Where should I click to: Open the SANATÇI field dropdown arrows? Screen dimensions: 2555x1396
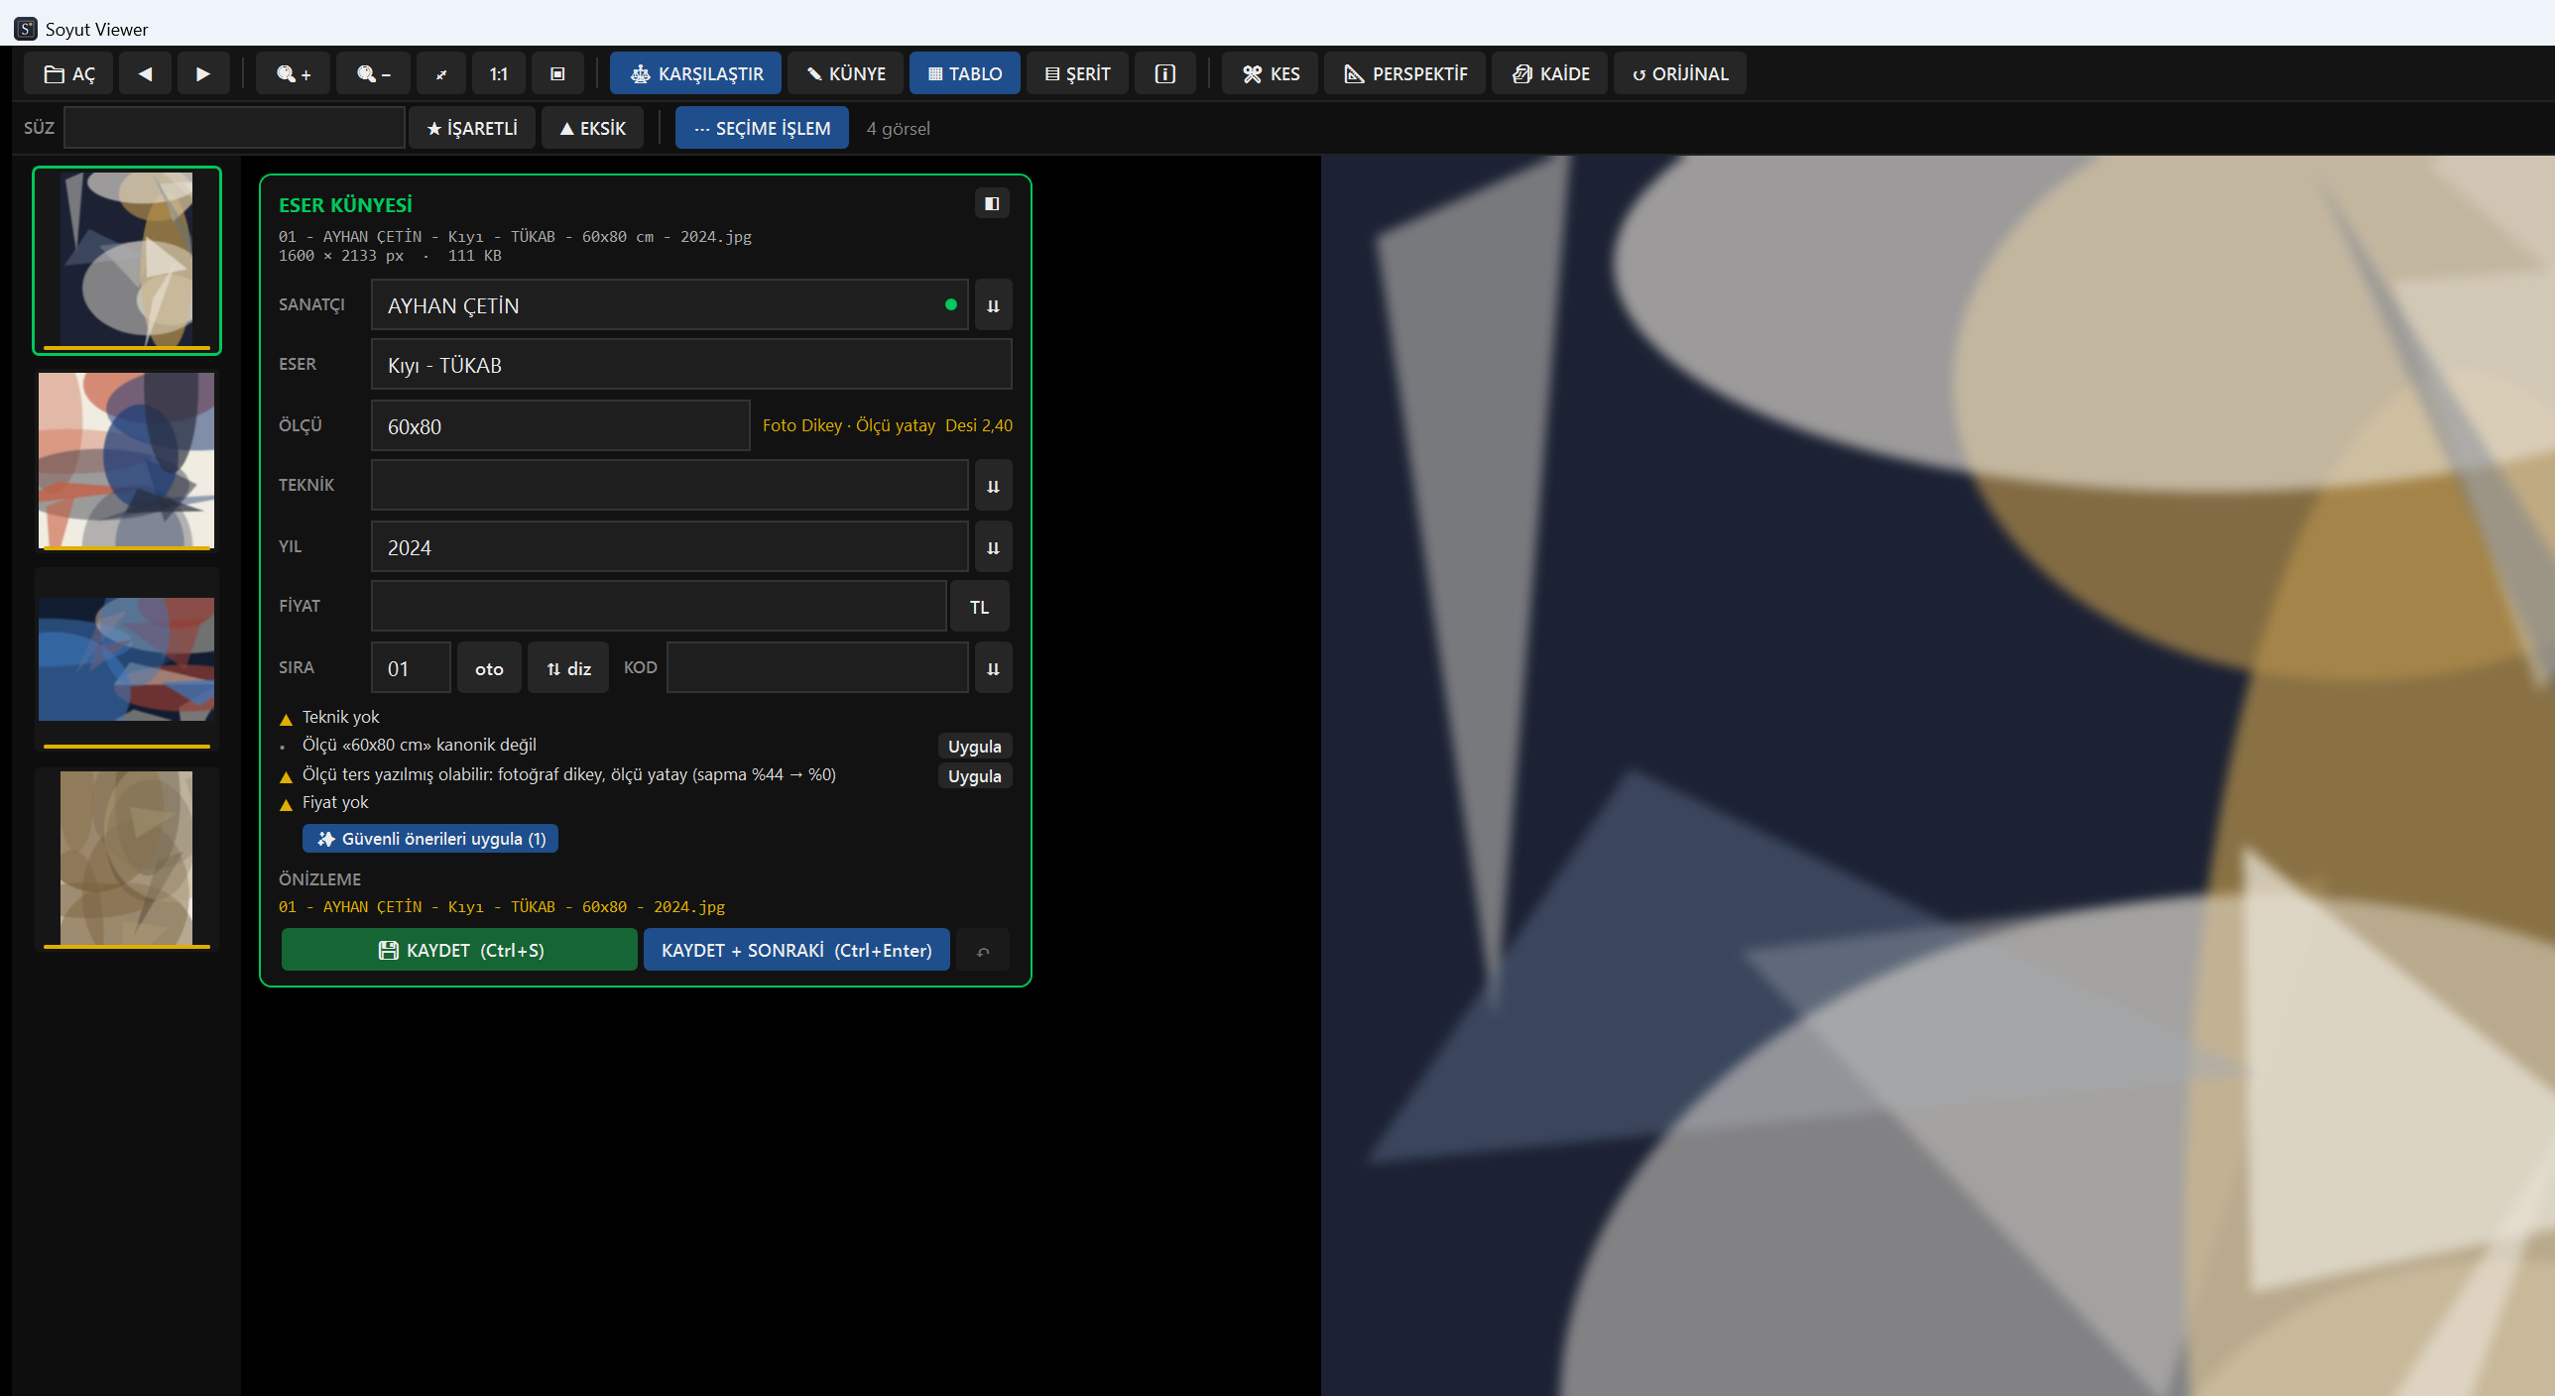(x=993, y=305)
